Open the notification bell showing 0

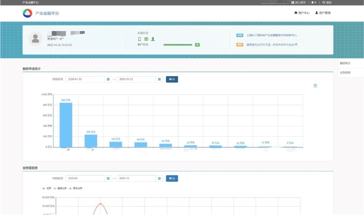click(314, 3)
